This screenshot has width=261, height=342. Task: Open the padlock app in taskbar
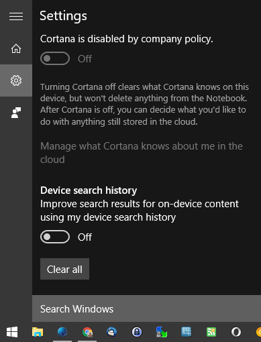click(137, 332)
